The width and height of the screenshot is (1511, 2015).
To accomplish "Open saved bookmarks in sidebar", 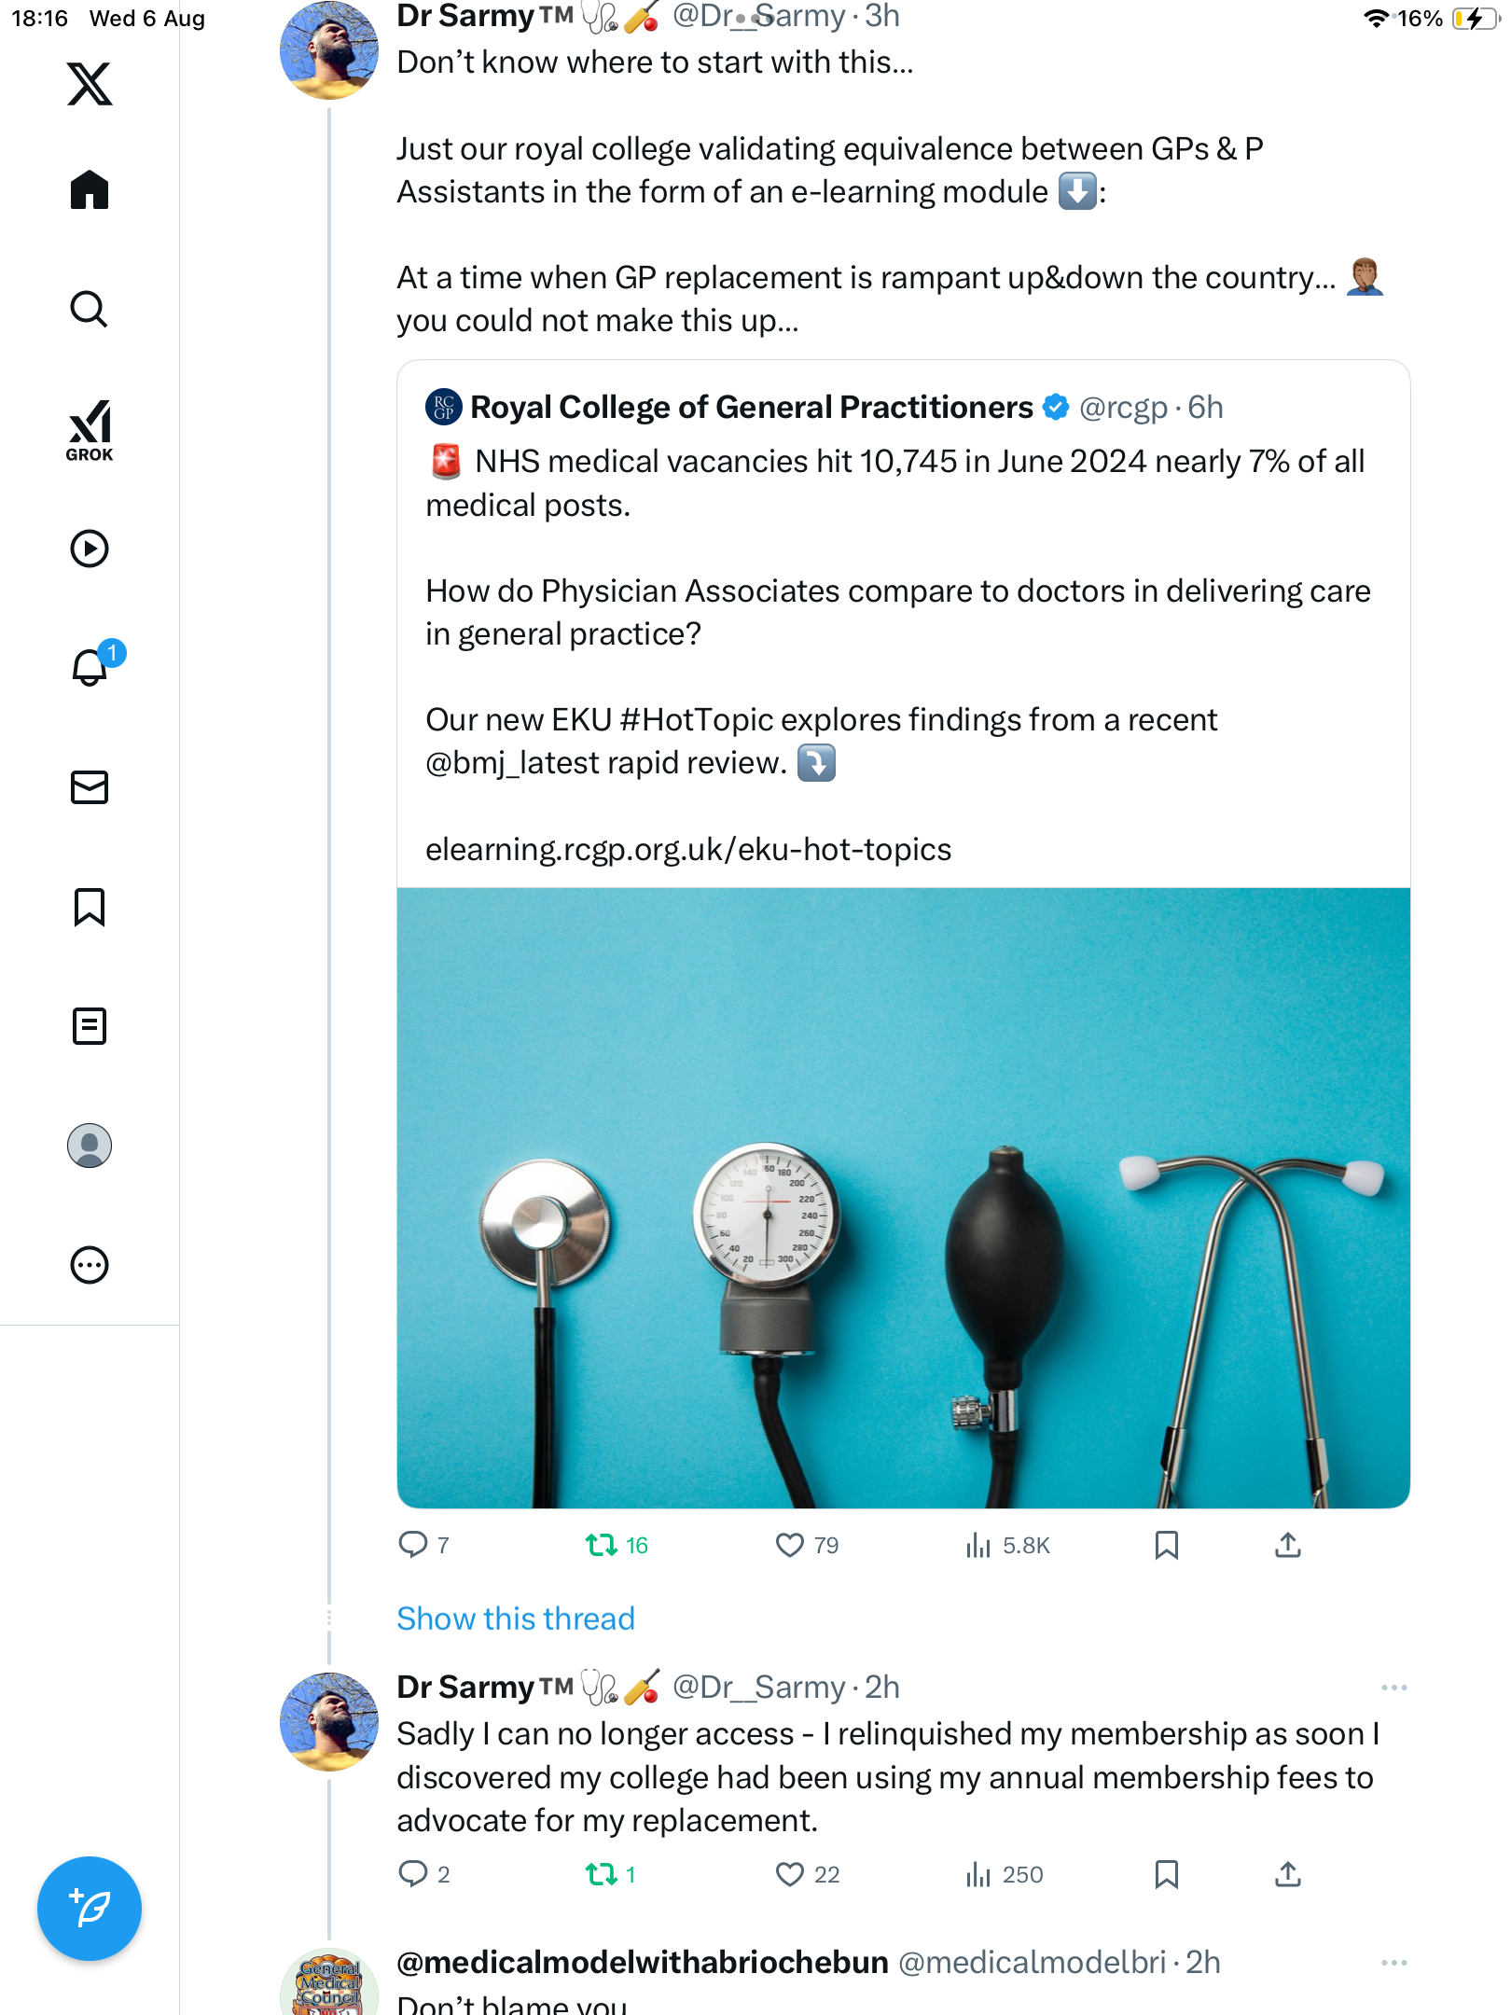I will click(90, 907).
